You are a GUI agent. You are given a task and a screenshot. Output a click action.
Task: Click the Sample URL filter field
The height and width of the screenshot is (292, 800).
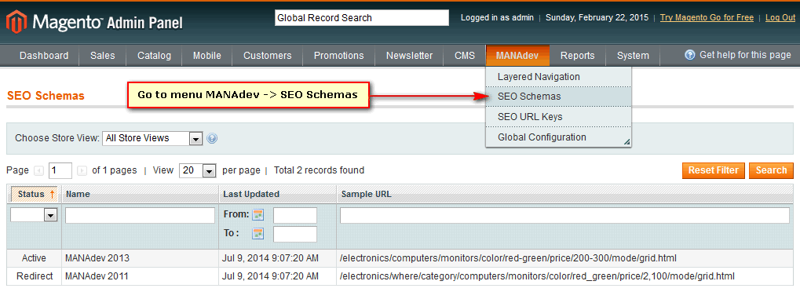click(564, 215)
